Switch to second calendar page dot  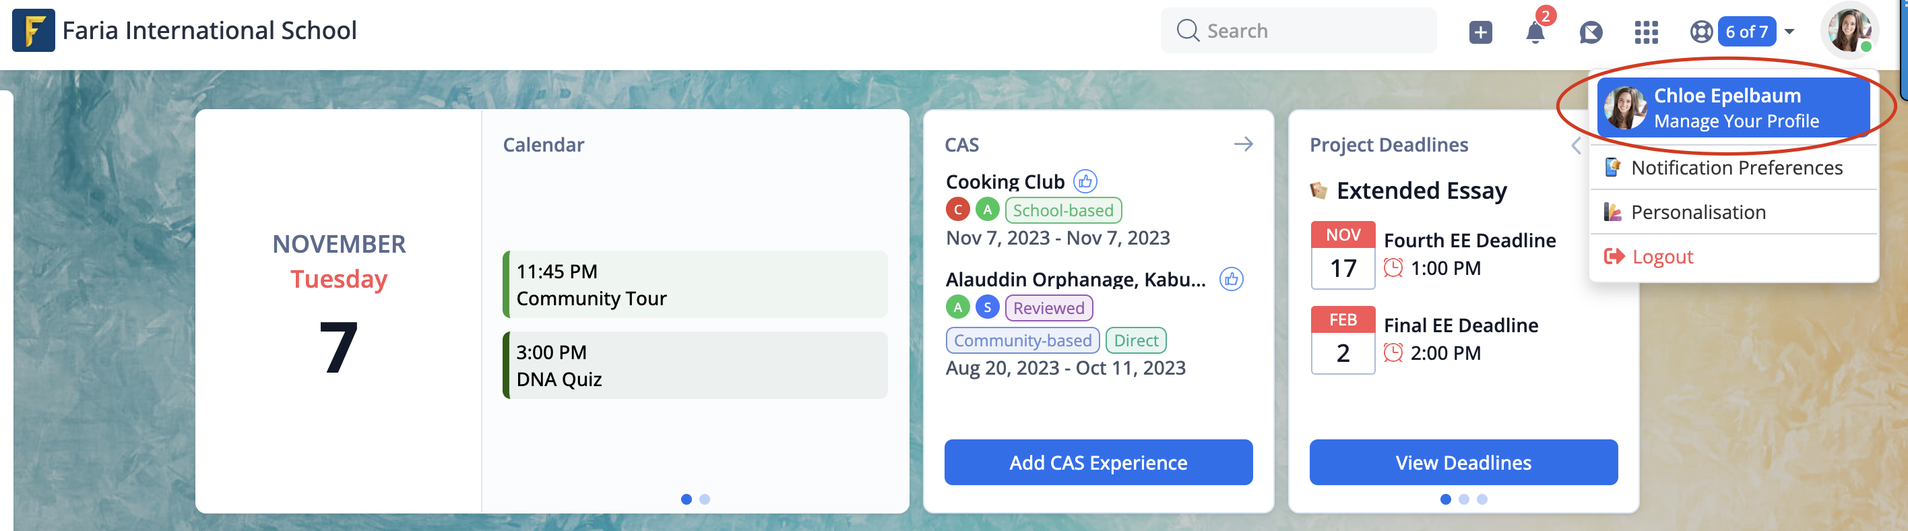pyautogui.click(x=705, y=499)
